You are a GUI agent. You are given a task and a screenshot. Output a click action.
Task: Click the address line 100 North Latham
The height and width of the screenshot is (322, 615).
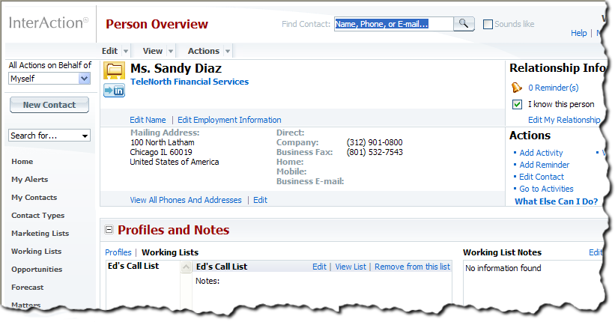click(x=163, y=142)
